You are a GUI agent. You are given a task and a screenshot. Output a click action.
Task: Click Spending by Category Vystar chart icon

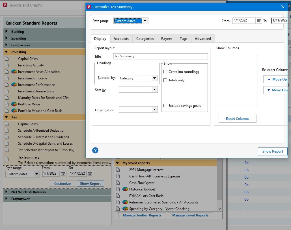[125, 209]
